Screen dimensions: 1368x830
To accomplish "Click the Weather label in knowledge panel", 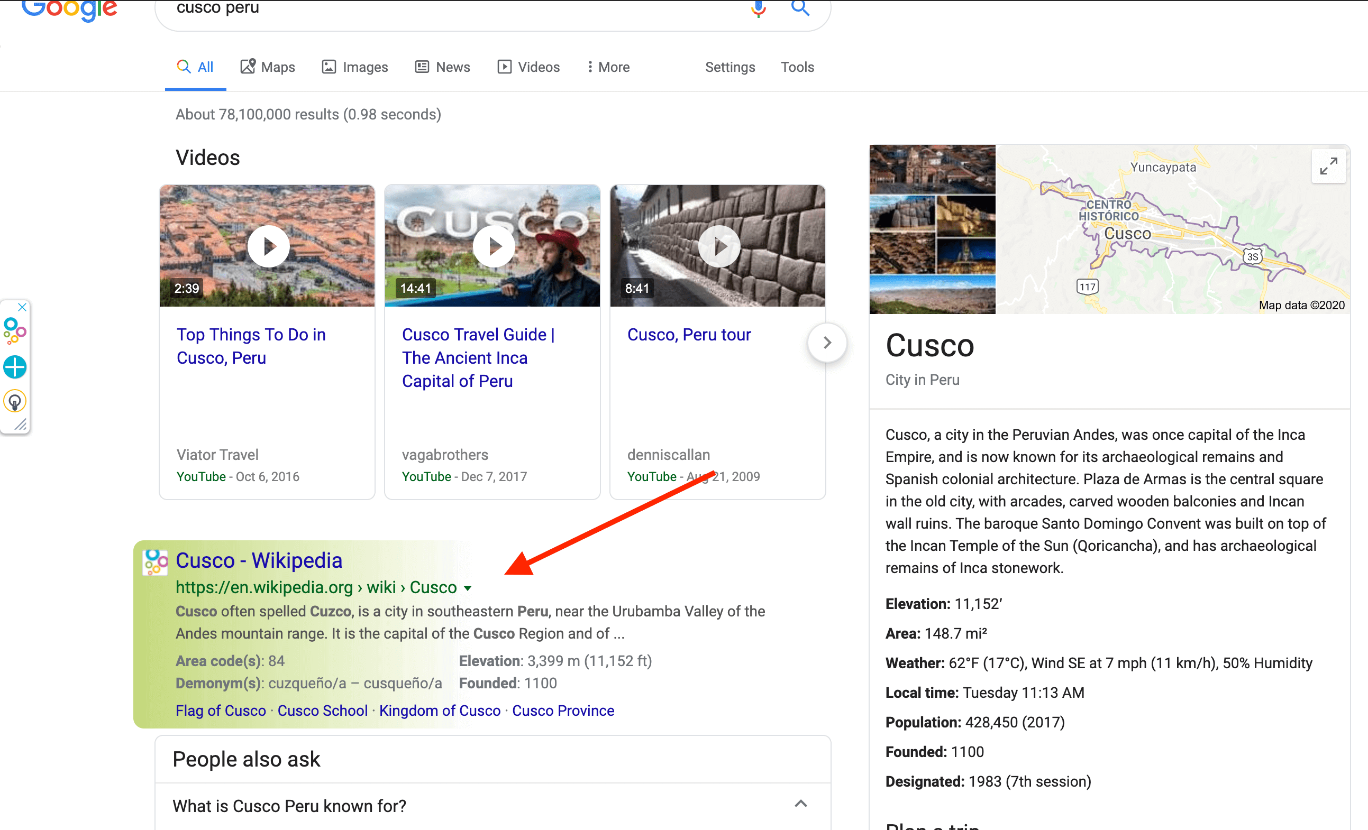I will [x=915, y=663].
